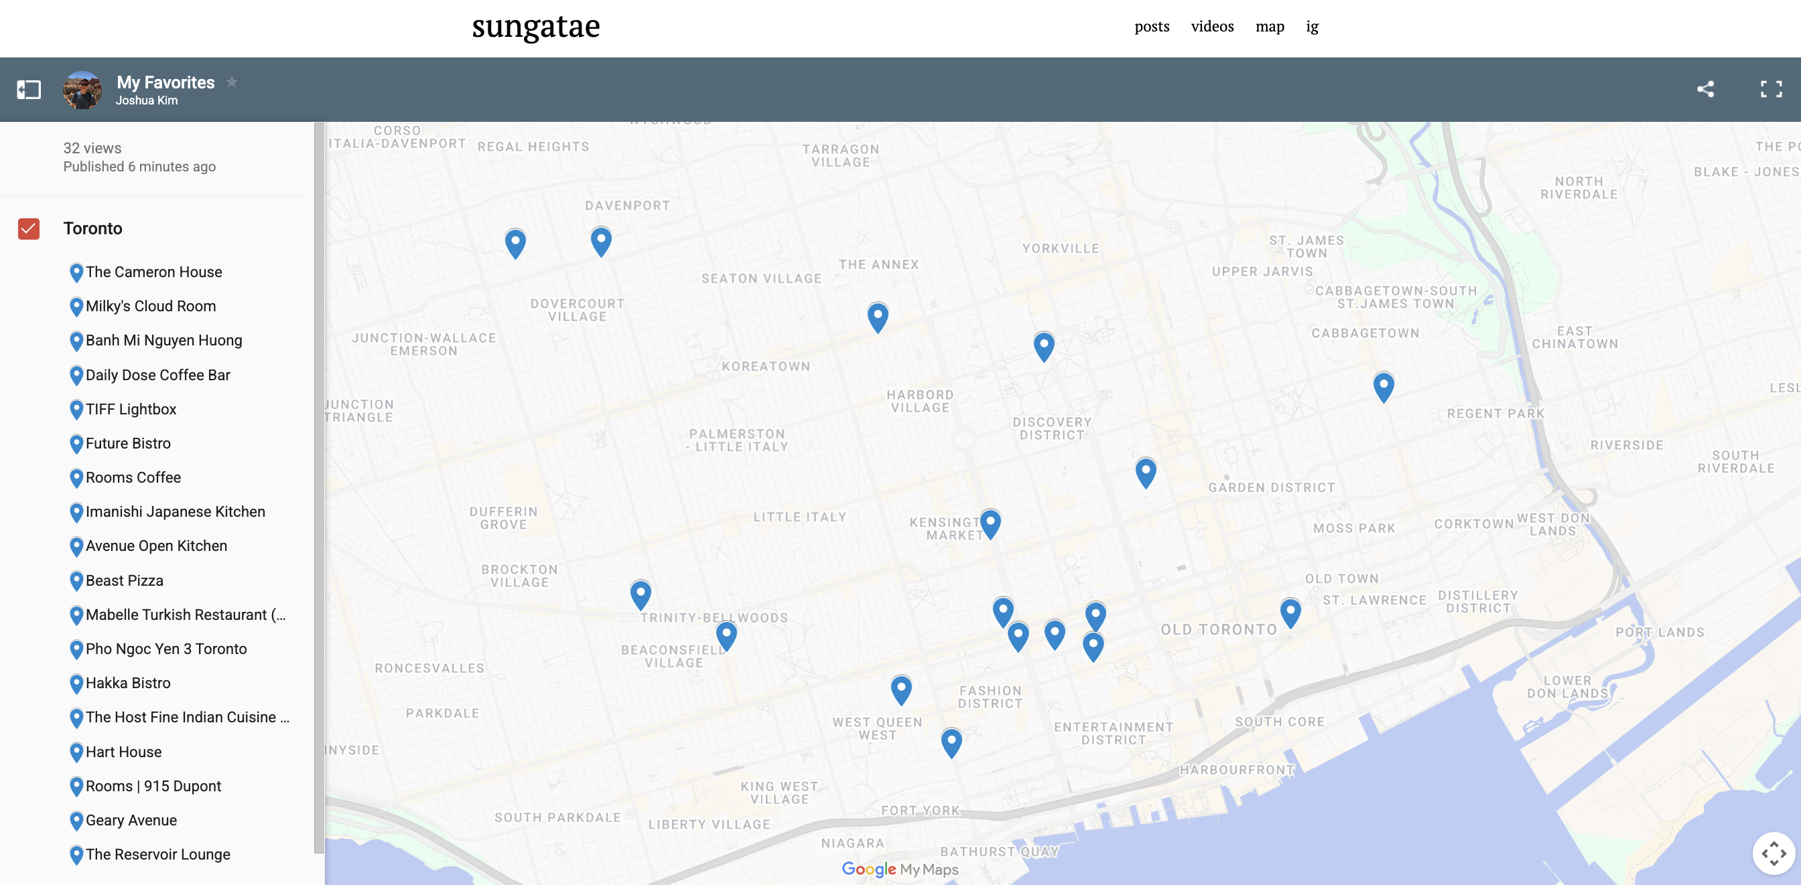Click the 32 views text
The height and width of the screenshot is (885, 1801).
[92, 148]
